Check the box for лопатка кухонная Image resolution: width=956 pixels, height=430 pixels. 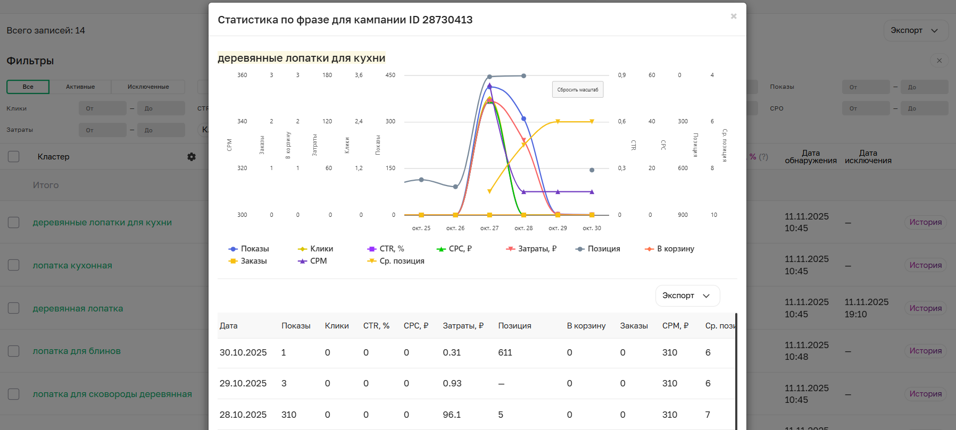14,265
